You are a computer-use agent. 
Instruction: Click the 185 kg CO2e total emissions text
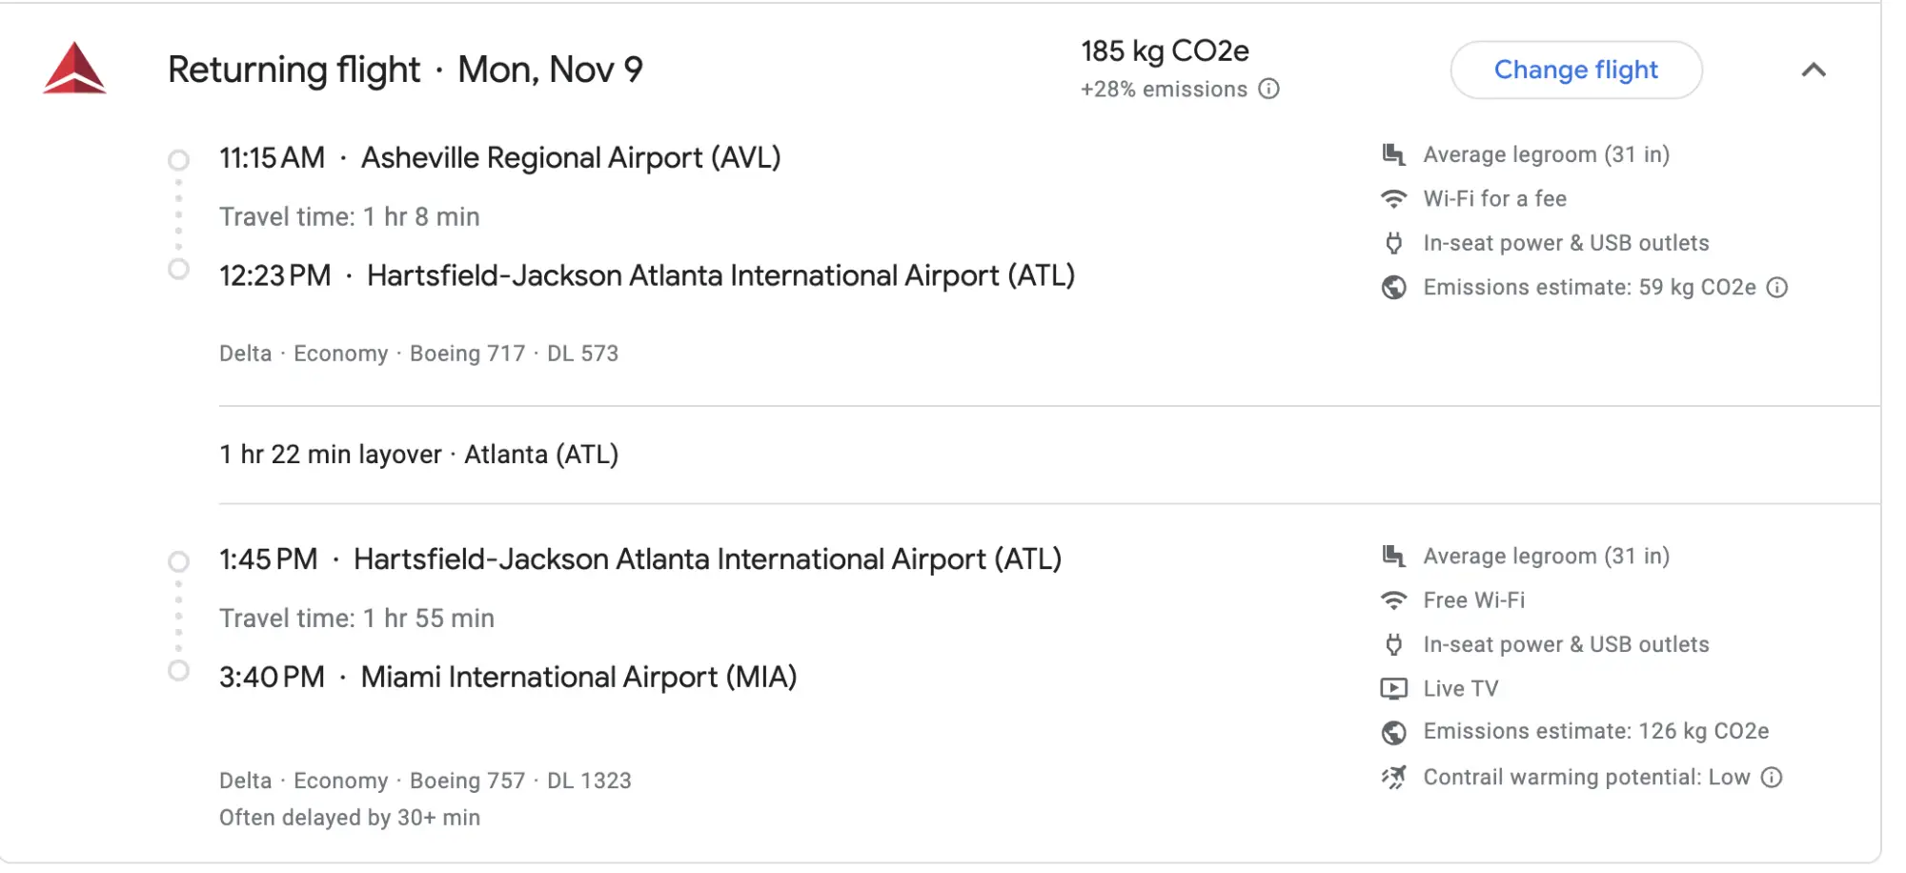(x=1165, y=51)
